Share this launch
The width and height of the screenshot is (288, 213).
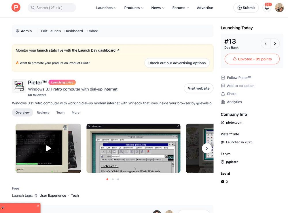(x=229, y=94)
